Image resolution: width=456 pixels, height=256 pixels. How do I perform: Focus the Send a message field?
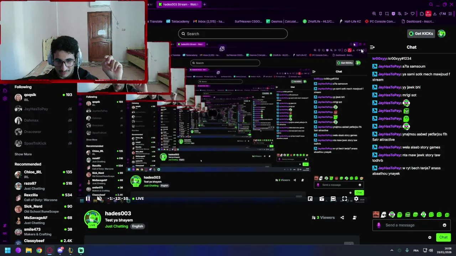(411, 225)
